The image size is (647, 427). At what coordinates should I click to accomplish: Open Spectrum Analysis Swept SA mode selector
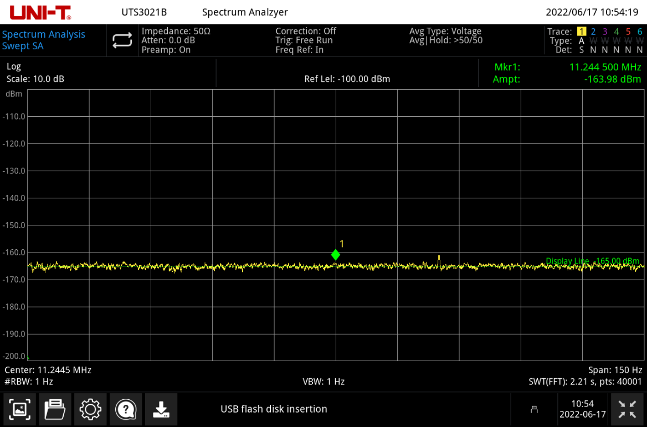click(44, 40)
